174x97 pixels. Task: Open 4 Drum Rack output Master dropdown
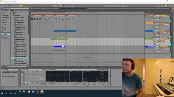157,43
